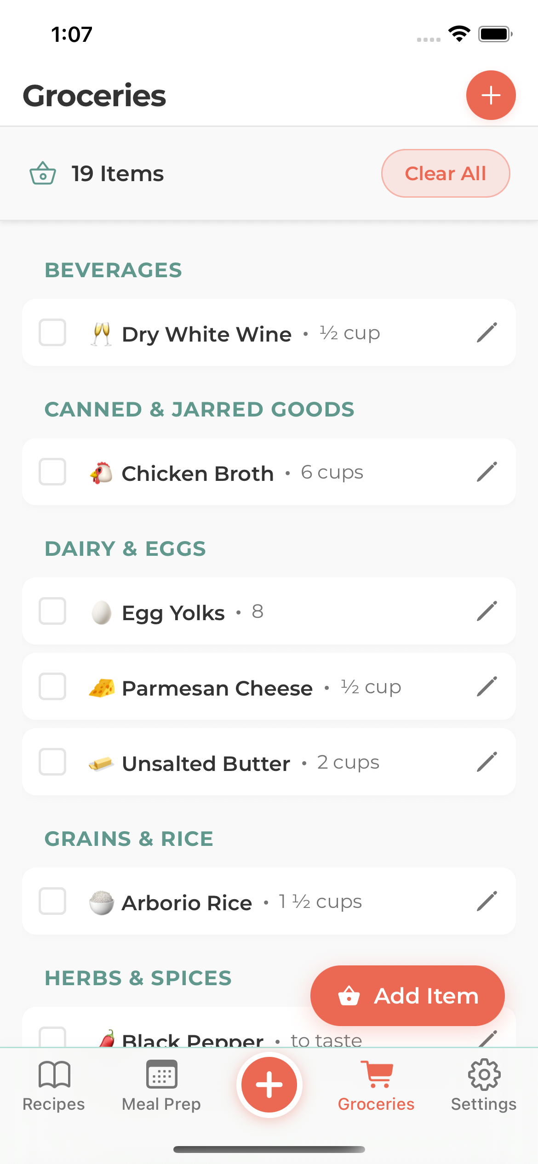Image resolution: width=538 pixels, height=1164 pixels.
Task: Open edit for Parmesan Cheese
Action: tap(487, 686)
